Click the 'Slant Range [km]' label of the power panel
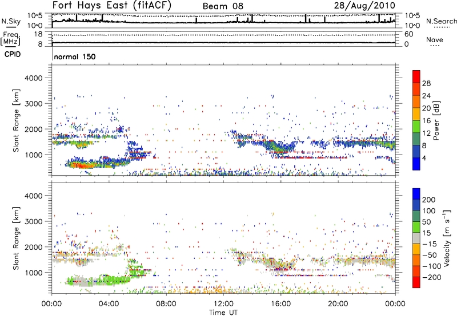This screenshot has width=457, height=316. [16, 120]
